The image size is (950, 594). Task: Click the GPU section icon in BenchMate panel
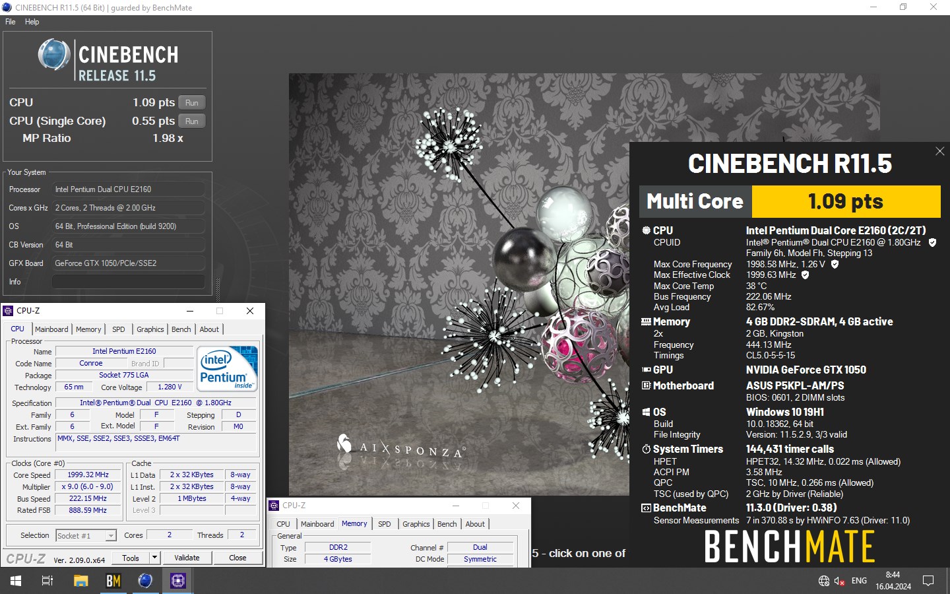pos(647,370)
